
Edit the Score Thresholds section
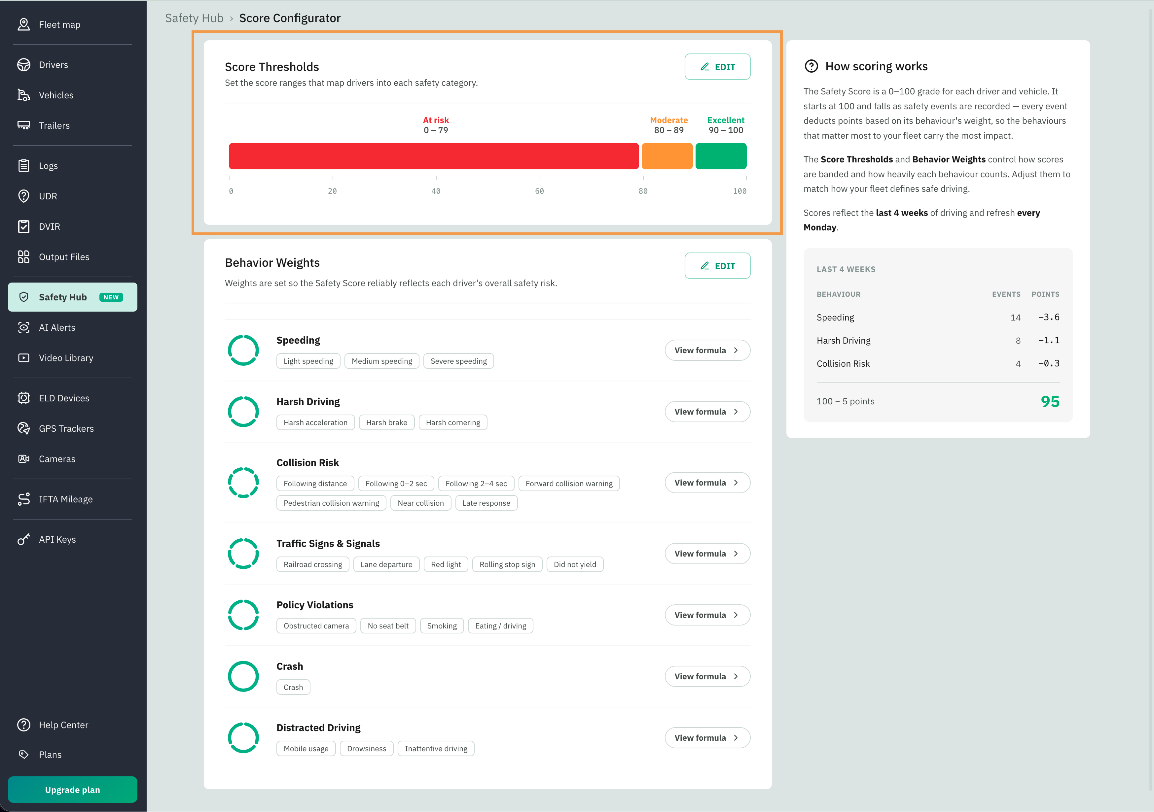[x=717, y=67]
